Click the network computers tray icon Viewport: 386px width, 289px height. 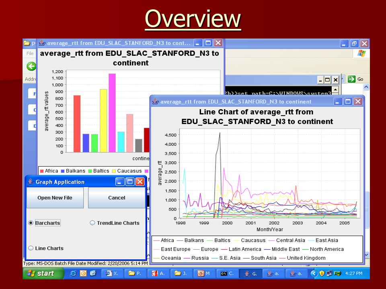click(329, 273)
